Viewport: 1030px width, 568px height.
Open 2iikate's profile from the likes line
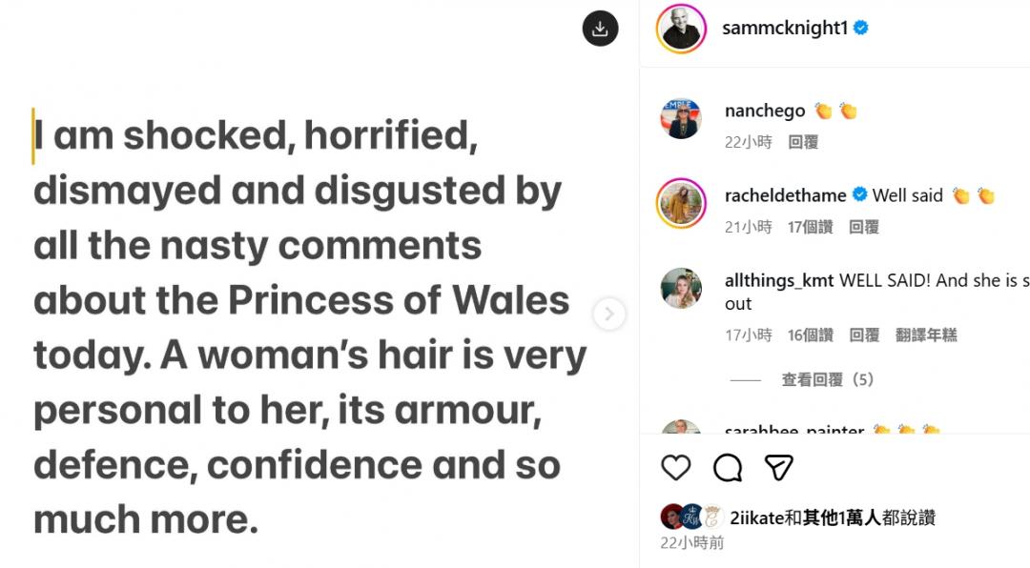(753, 517)
